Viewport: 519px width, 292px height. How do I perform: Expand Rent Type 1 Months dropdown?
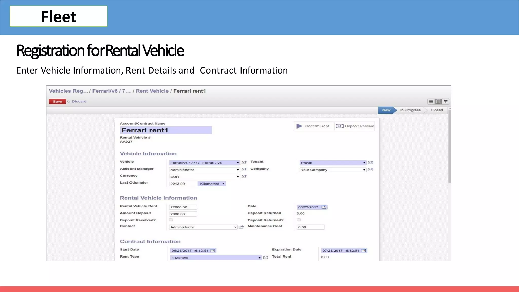[x=259, y=258]
